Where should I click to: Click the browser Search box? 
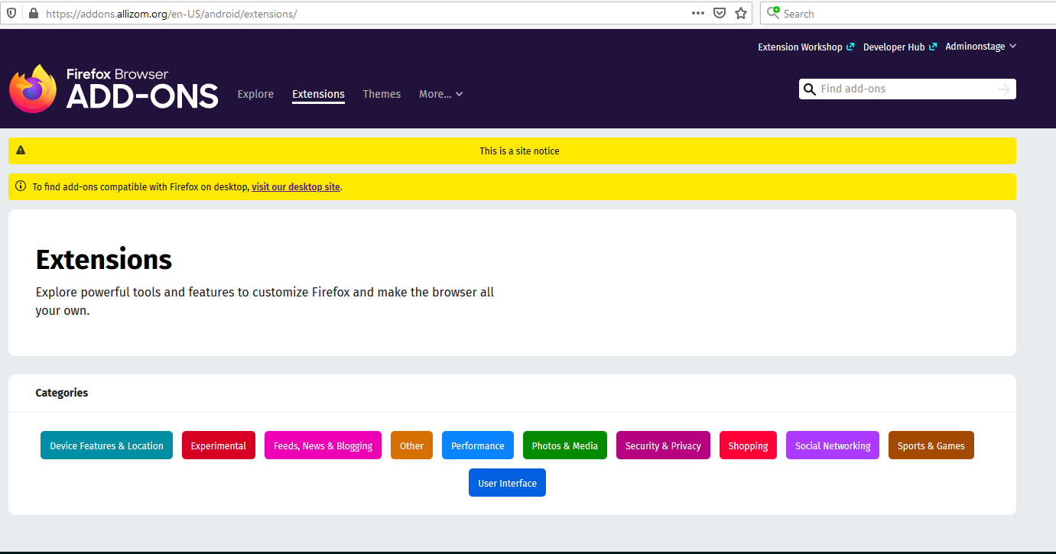(908, 14)
